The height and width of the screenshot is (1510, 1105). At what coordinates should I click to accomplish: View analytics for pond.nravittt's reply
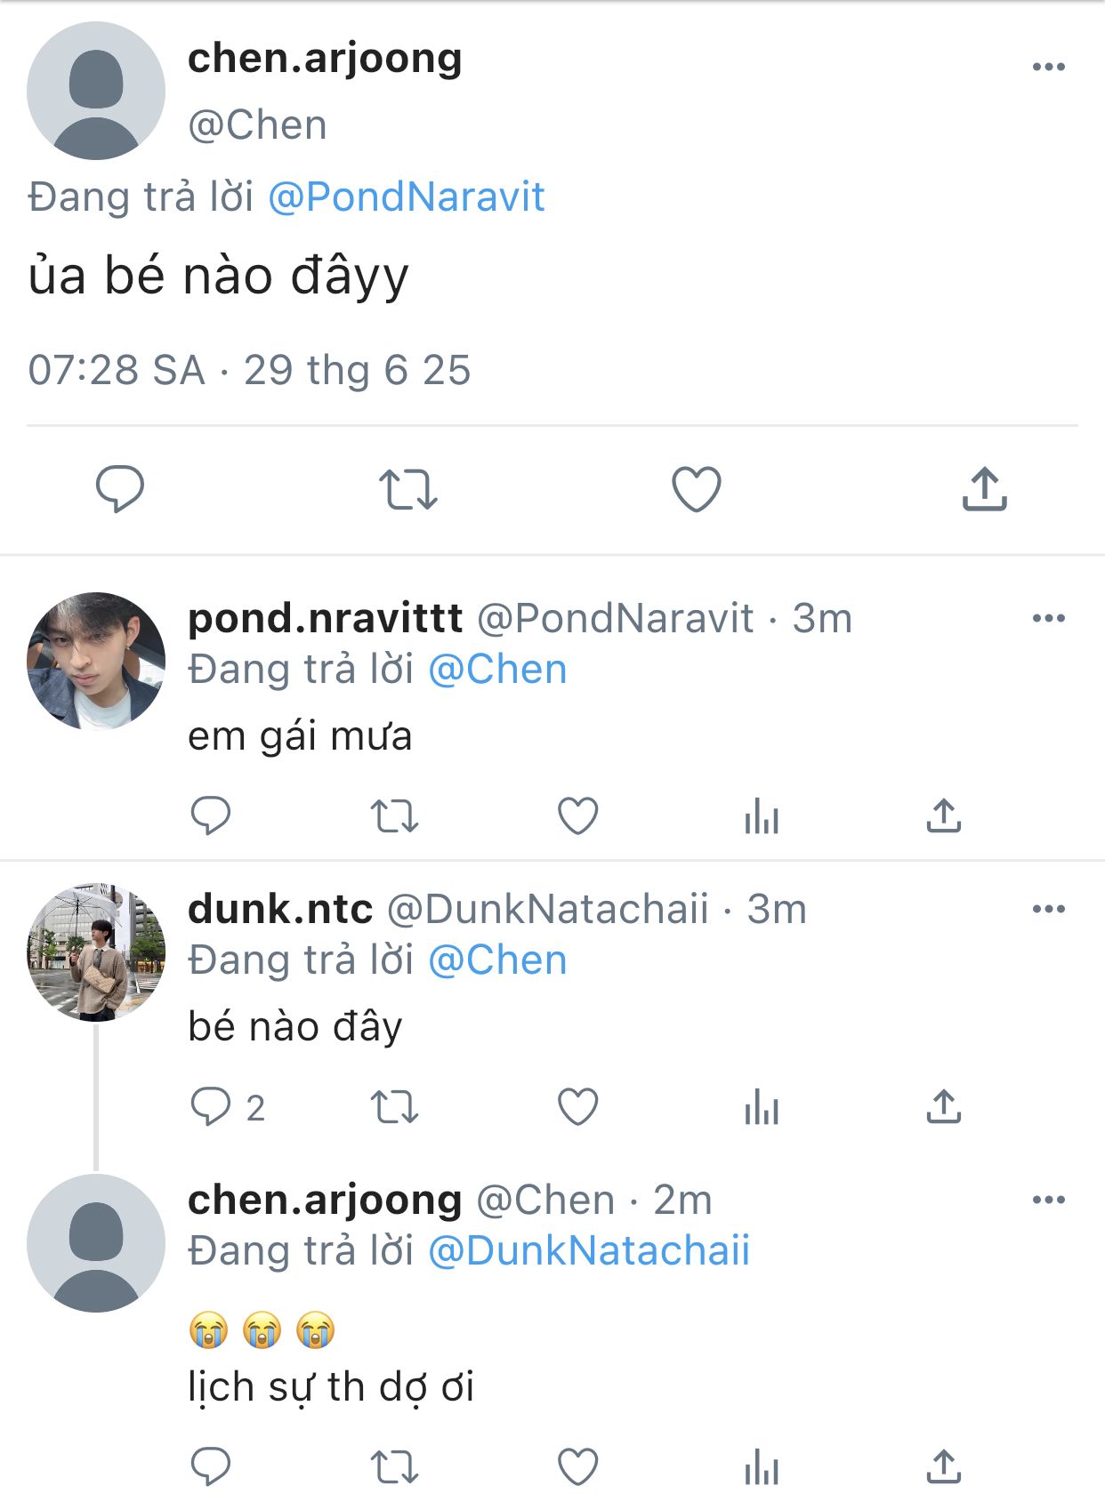pyautogui.click(x=762, y=815)
